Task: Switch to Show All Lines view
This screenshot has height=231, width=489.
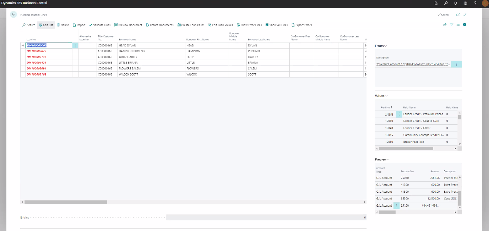Action: pyautogui.click(x=276, y=25)
